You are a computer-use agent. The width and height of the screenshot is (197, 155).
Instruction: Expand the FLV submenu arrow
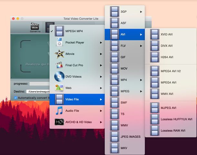point(141,46)
